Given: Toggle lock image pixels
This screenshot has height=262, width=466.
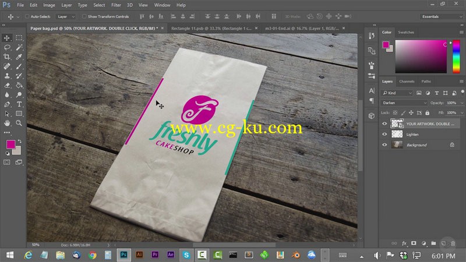Looking at the screenshot, I should tap(403, 113).
